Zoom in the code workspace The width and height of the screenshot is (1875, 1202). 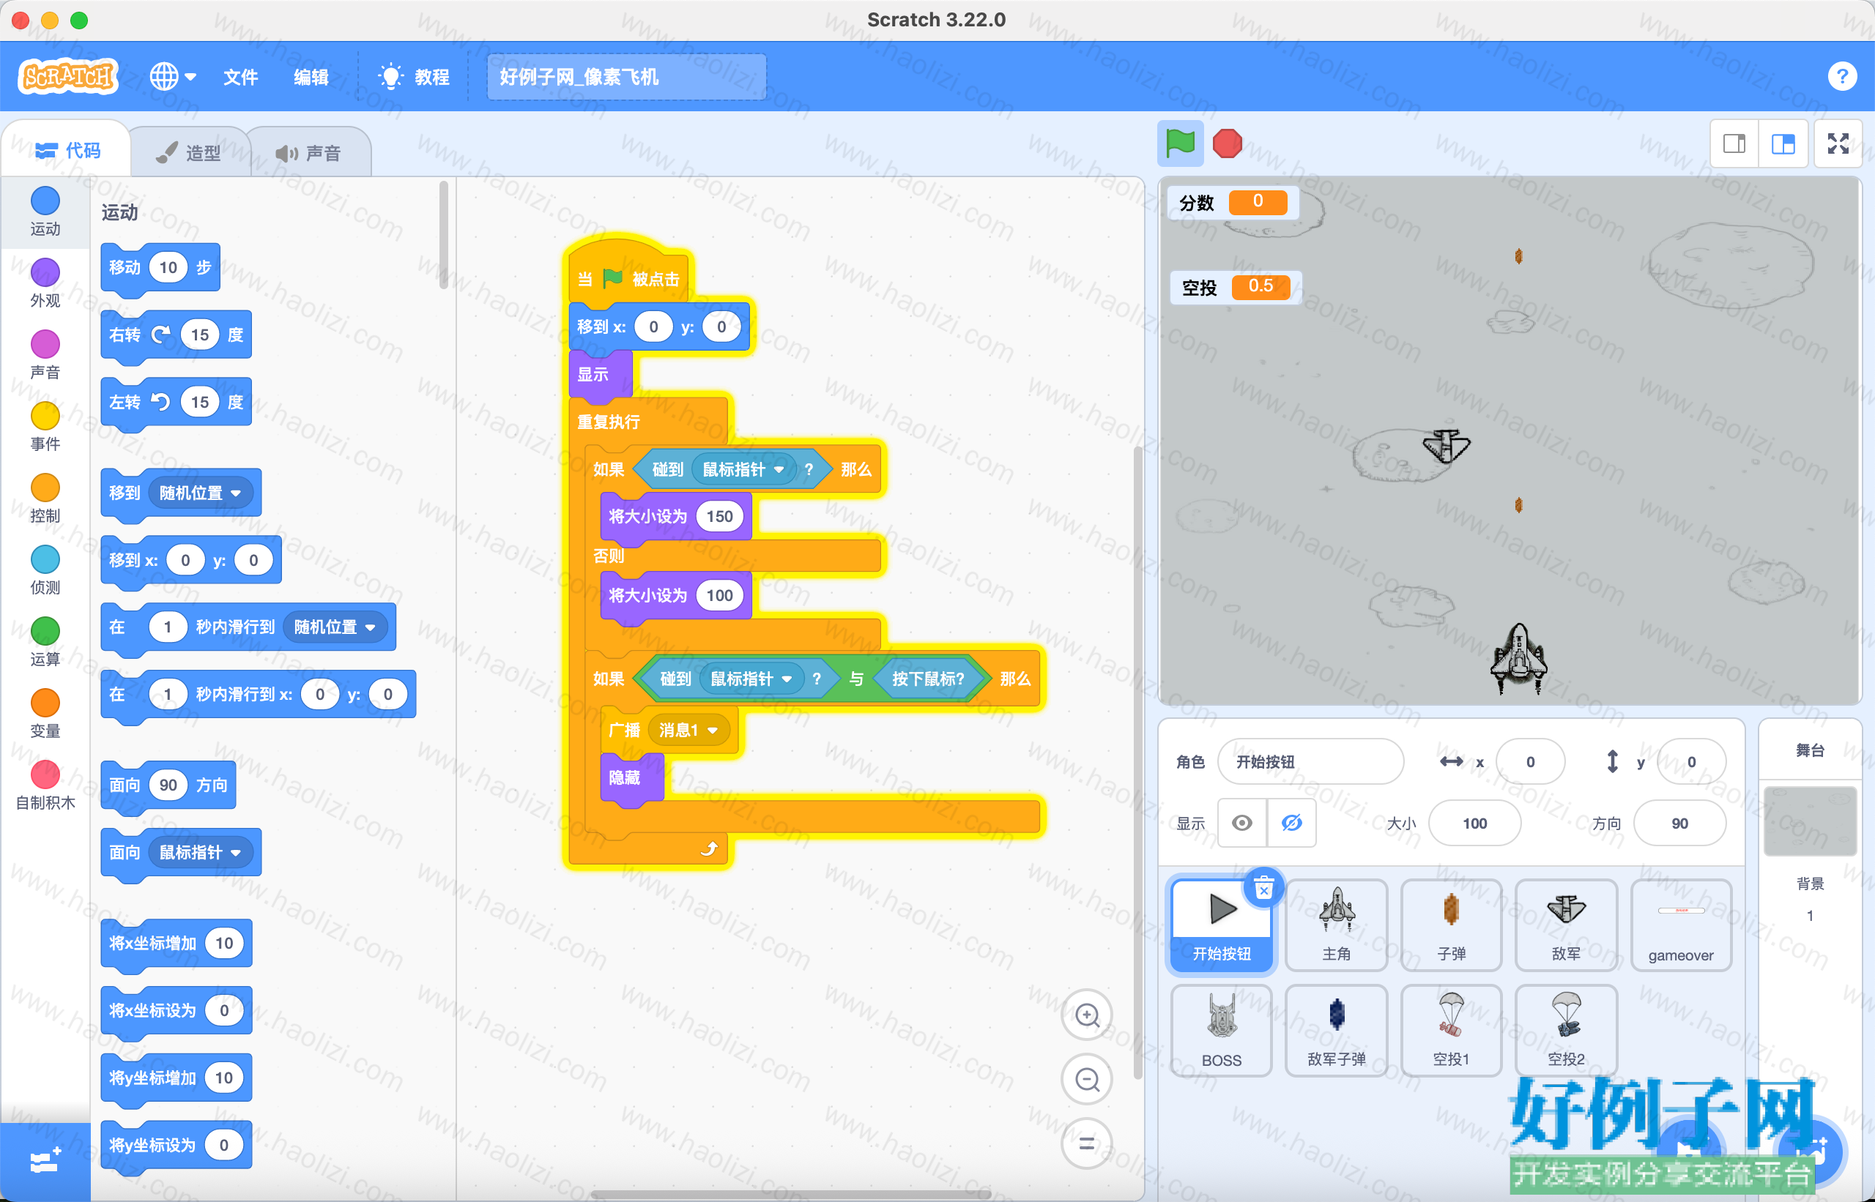(x=1087, y=1015)
